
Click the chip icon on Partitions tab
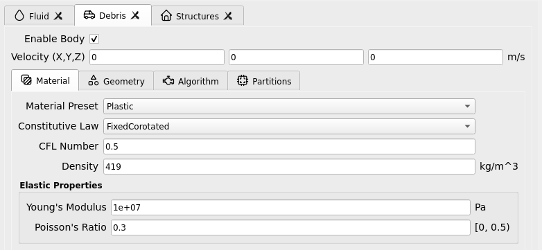(243, 81)
